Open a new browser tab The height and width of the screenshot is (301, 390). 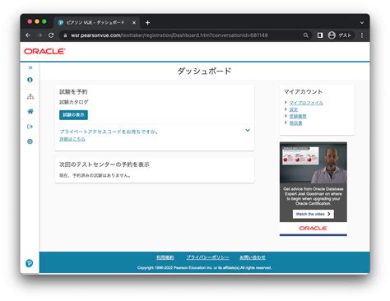147,23
